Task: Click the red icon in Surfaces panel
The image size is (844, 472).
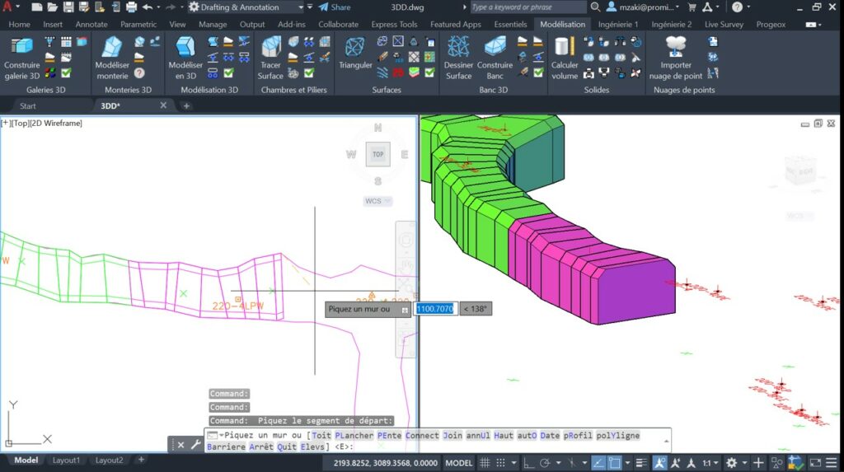Action: 398,72
